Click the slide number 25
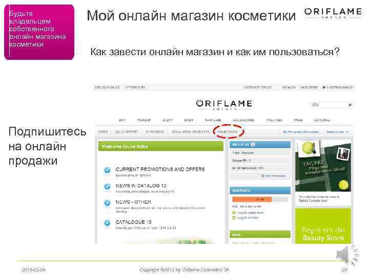The width and height of the screenshot is (369, 276). click(x=344, y=270)
